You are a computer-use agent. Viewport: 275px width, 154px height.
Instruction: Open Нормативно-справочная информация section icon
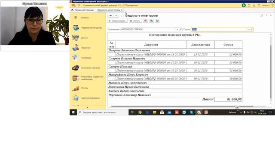click(76, 78)
